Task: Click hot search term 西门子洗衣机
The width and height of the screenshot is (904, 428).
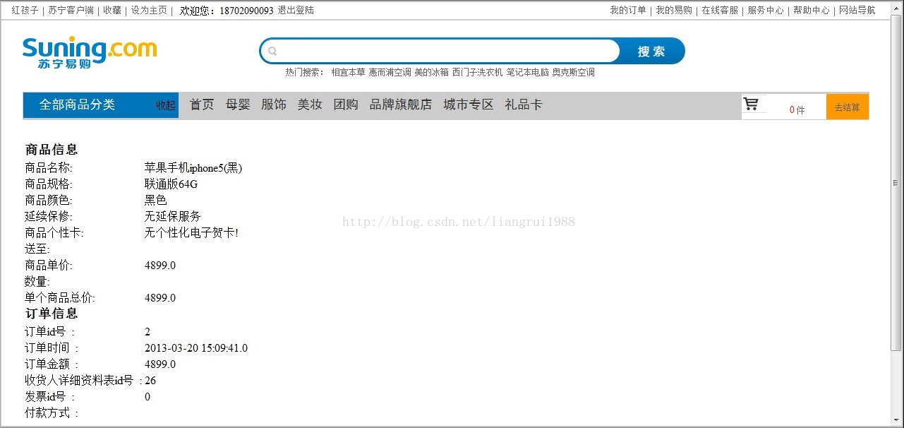Action: [477, 72]
